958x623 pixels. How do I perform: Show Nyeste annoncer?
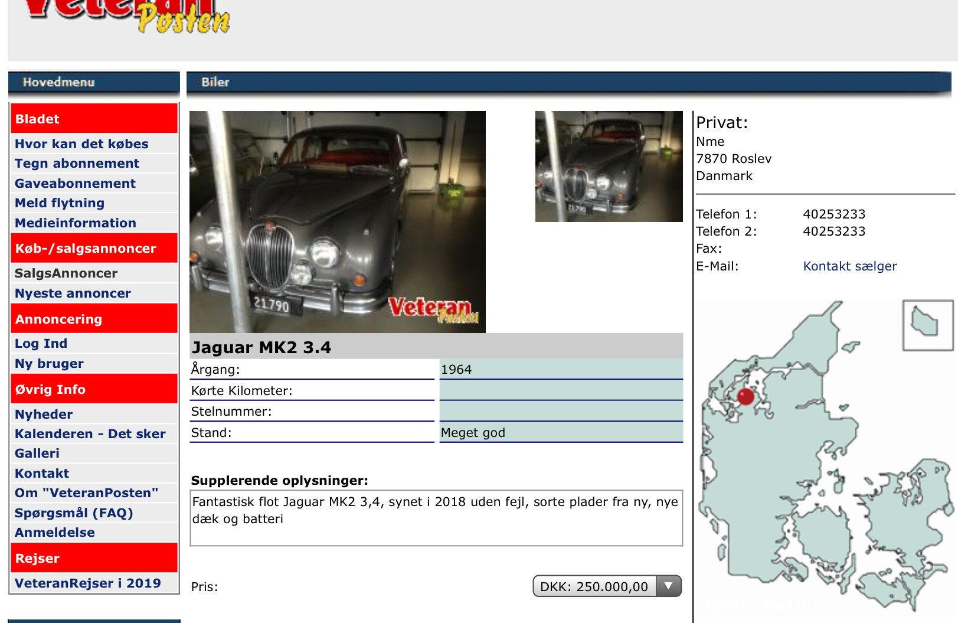pos(73,293)
